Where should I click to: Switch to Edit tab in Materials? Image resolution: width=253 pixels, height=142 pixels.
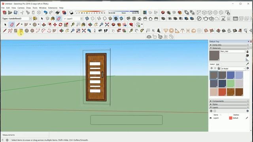tap(217, 64)
